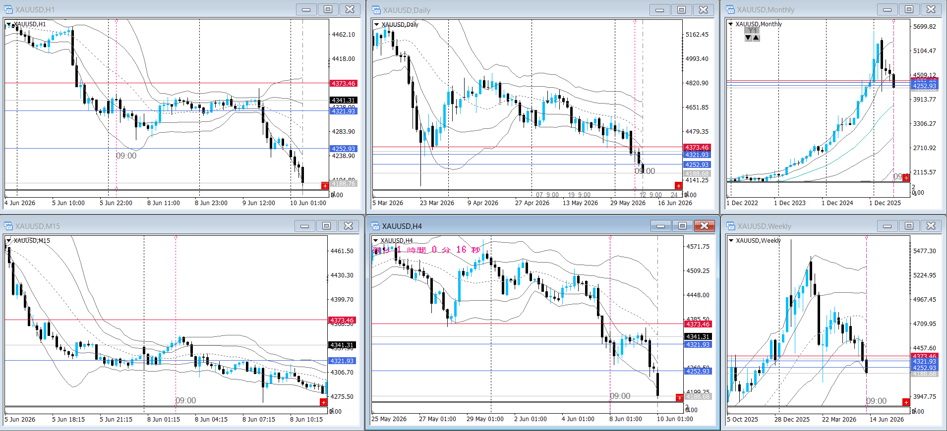Expand the triangle beside XAUUSD,Weekly chart label
Screen dimensions: 947x431
coord(731,240)
